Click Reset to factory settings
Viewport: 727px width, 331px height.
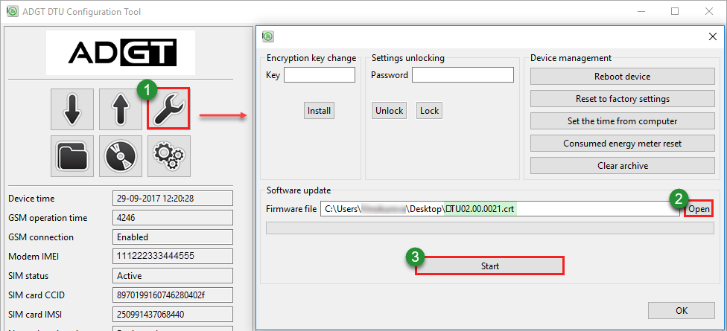tap(622, 99)
